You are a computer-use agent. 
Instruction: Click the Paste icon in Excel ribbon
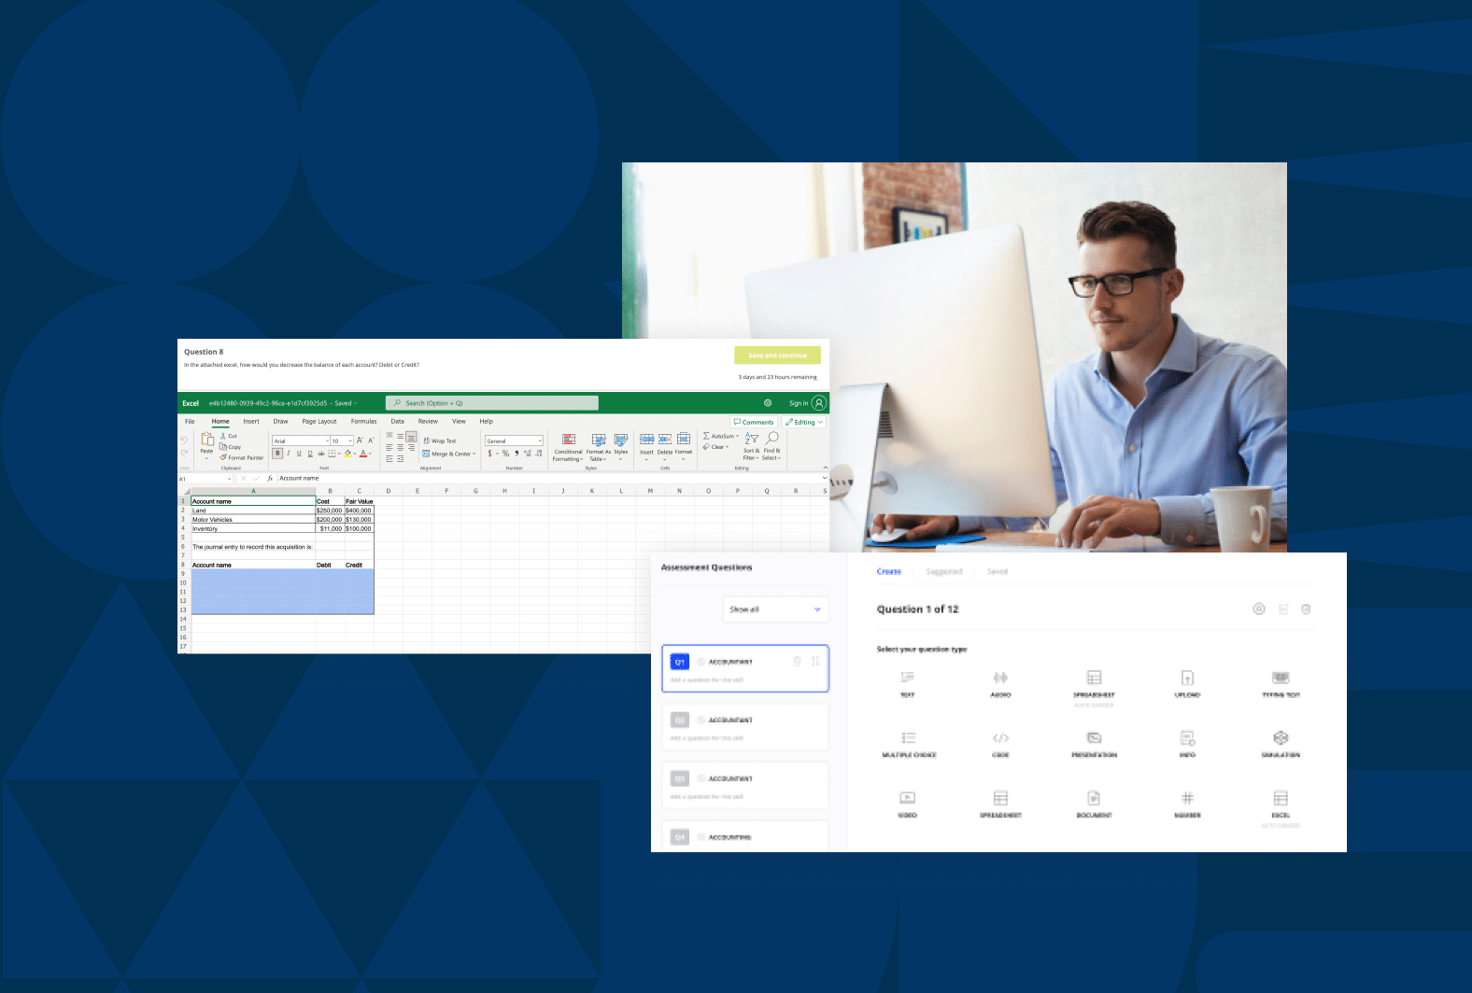[x=207, y=440]
